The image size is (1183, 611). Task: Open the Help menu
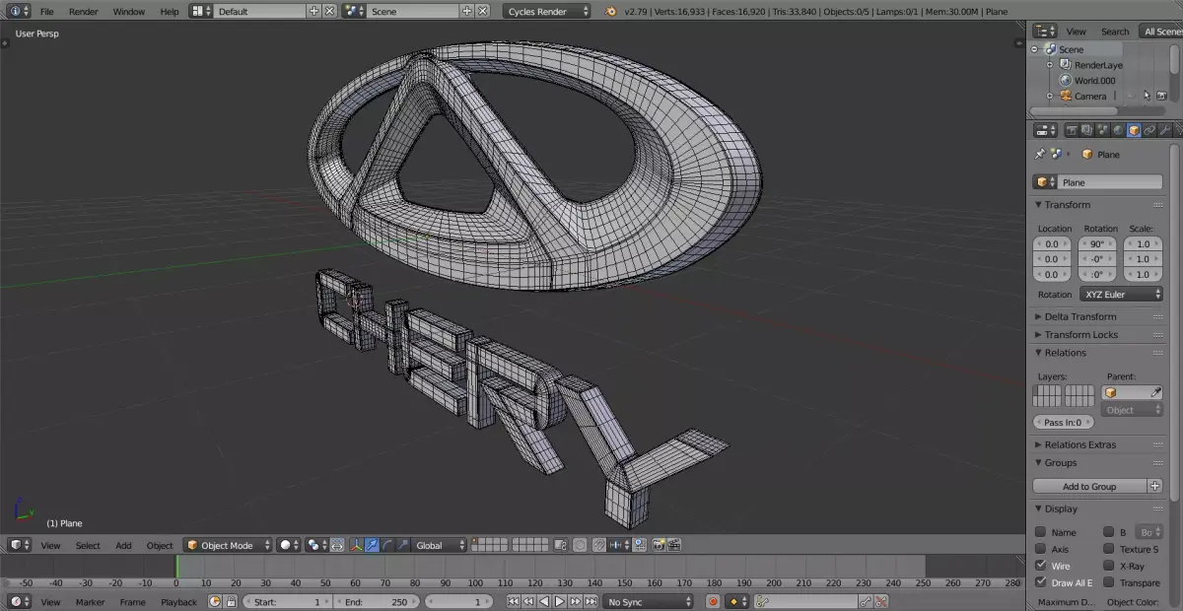tap(170, 11)
